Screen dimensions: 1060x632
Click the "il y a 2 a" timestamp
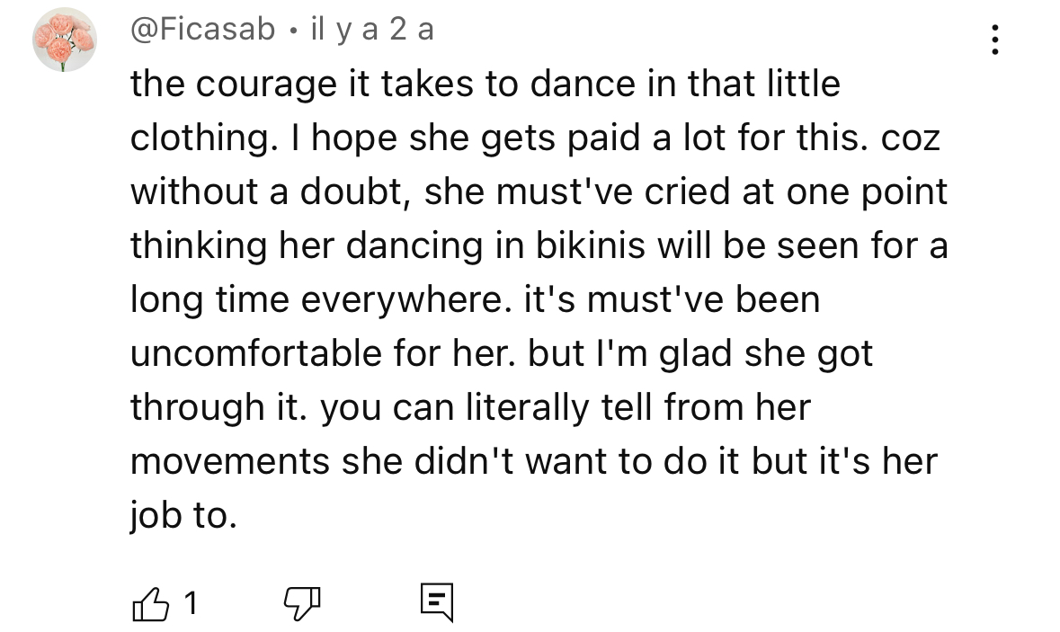point(371,30)
